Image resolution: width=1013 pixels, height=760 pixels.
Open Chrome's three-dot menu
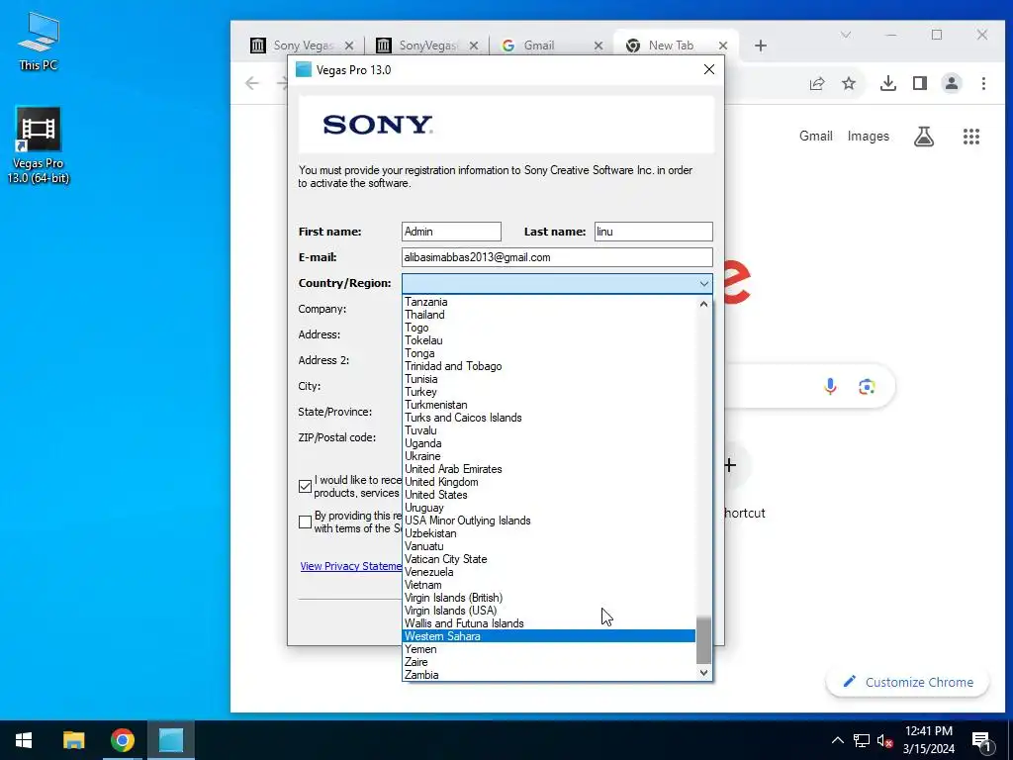[983, 83]
